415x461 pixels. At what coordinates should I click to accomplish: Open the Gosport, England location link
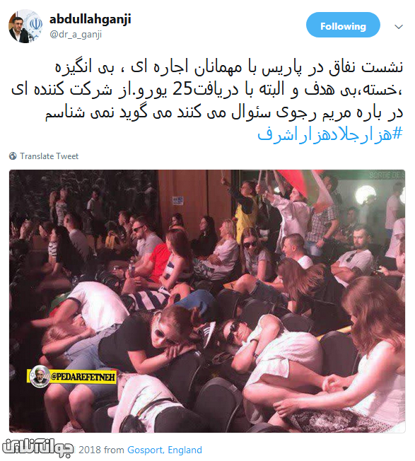point(165,450)
